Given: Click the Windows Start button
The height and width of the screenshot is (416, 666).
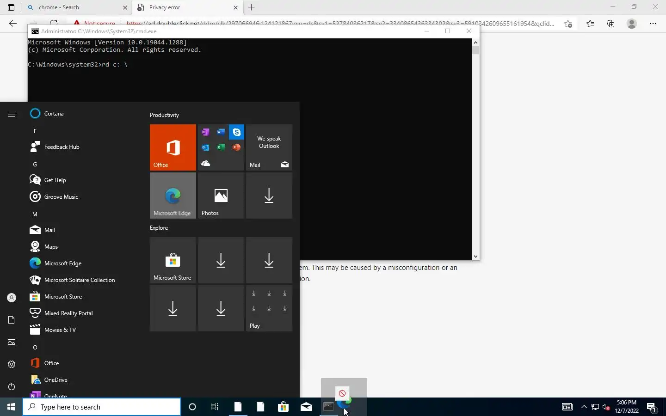Looking at the screenshot, I should 11,407.
